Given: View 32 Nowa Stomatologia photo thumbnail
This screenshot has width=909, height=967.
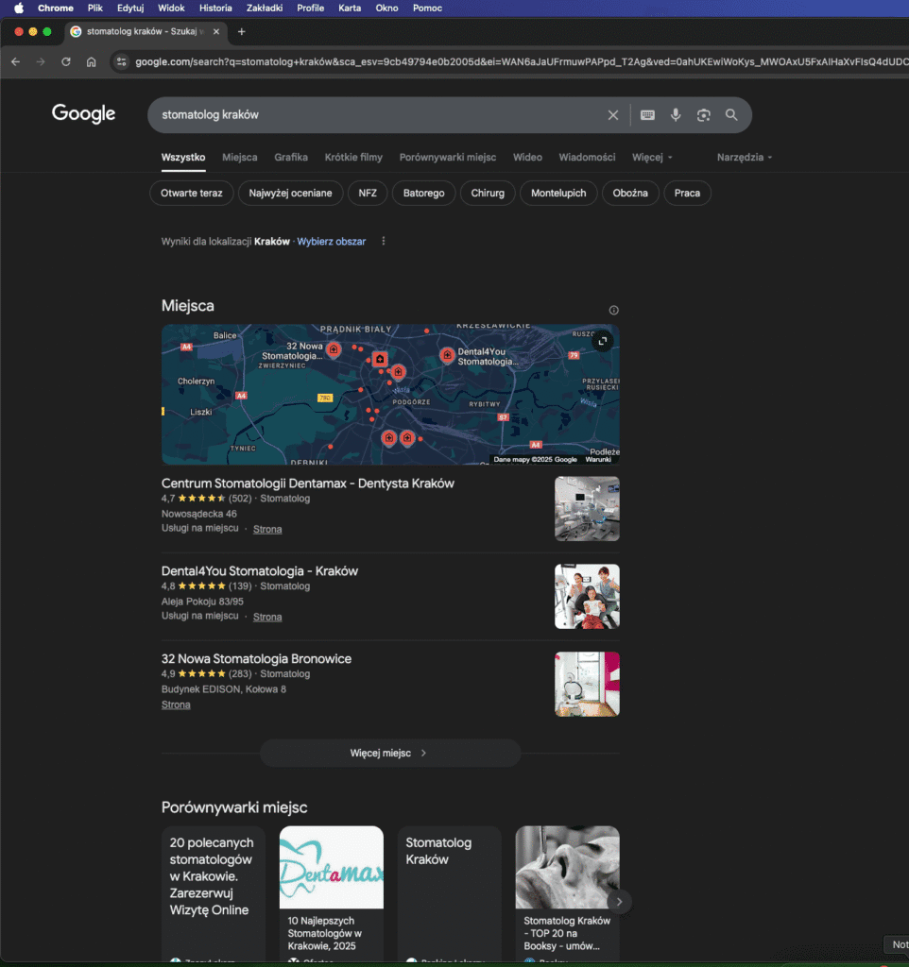Looking at the screenshot, I should coord(587,684).
